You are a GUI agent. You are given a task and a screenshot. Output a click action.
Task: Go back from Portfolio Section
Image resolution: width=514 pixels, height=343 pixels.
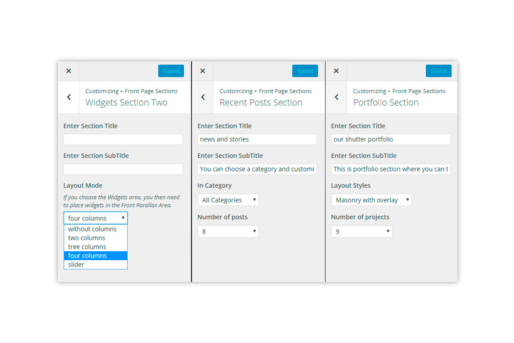(336, 97)
